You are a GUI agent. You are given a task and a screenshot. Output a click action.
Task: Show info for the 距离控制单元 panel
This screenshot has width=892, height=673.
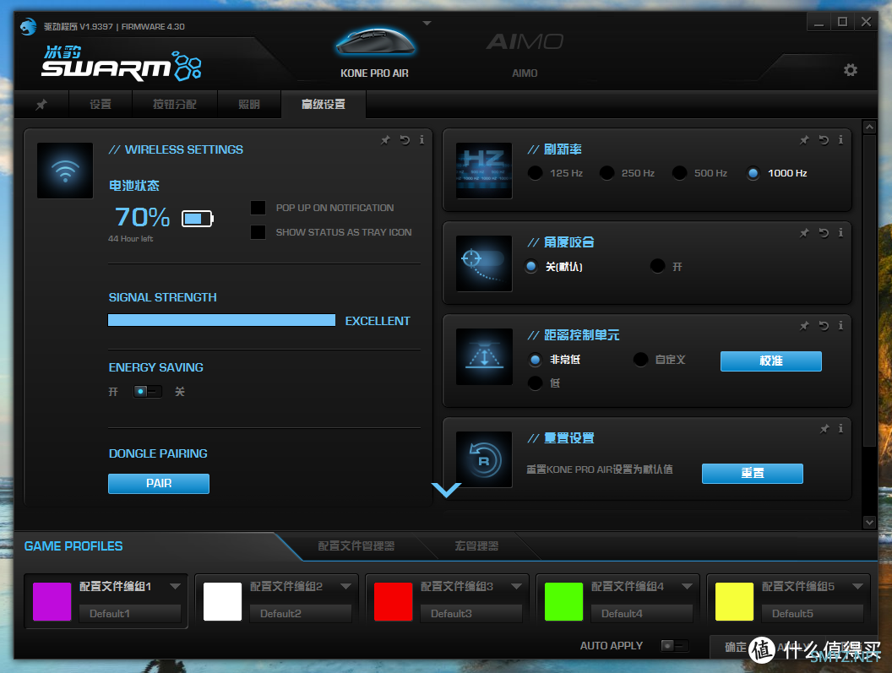point(840,325)
